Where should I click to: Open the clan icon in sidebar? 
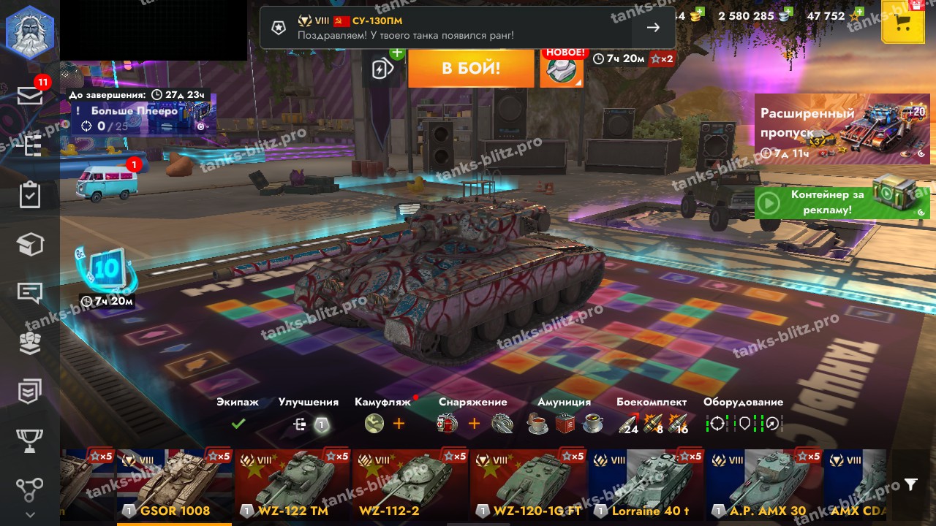click(29, 343)
